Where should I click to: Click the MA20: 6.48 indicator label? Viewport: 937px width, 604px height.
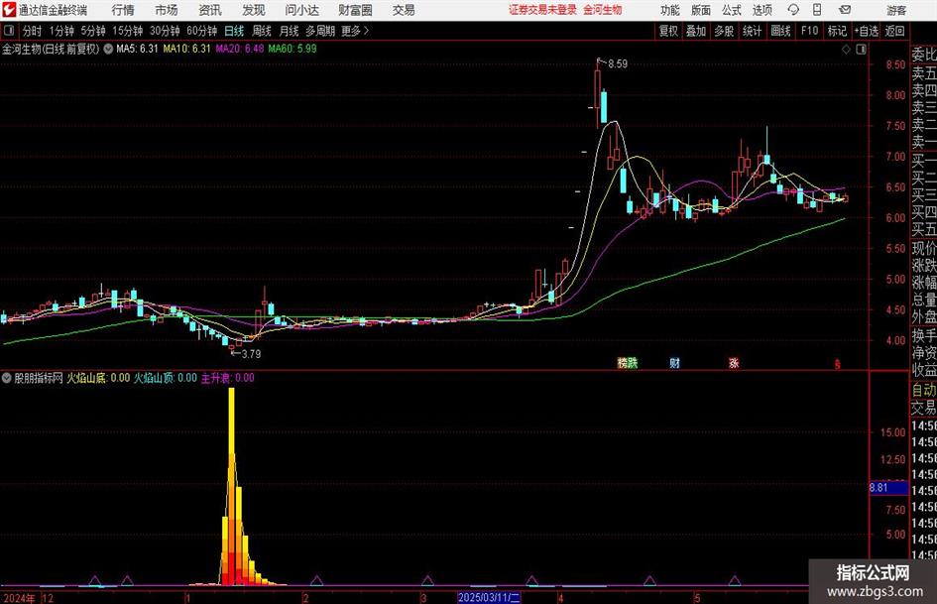[x=240, y=49]
